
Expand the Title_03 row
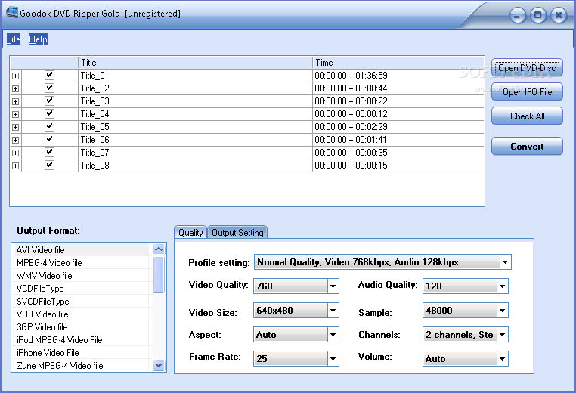[15, 102]
